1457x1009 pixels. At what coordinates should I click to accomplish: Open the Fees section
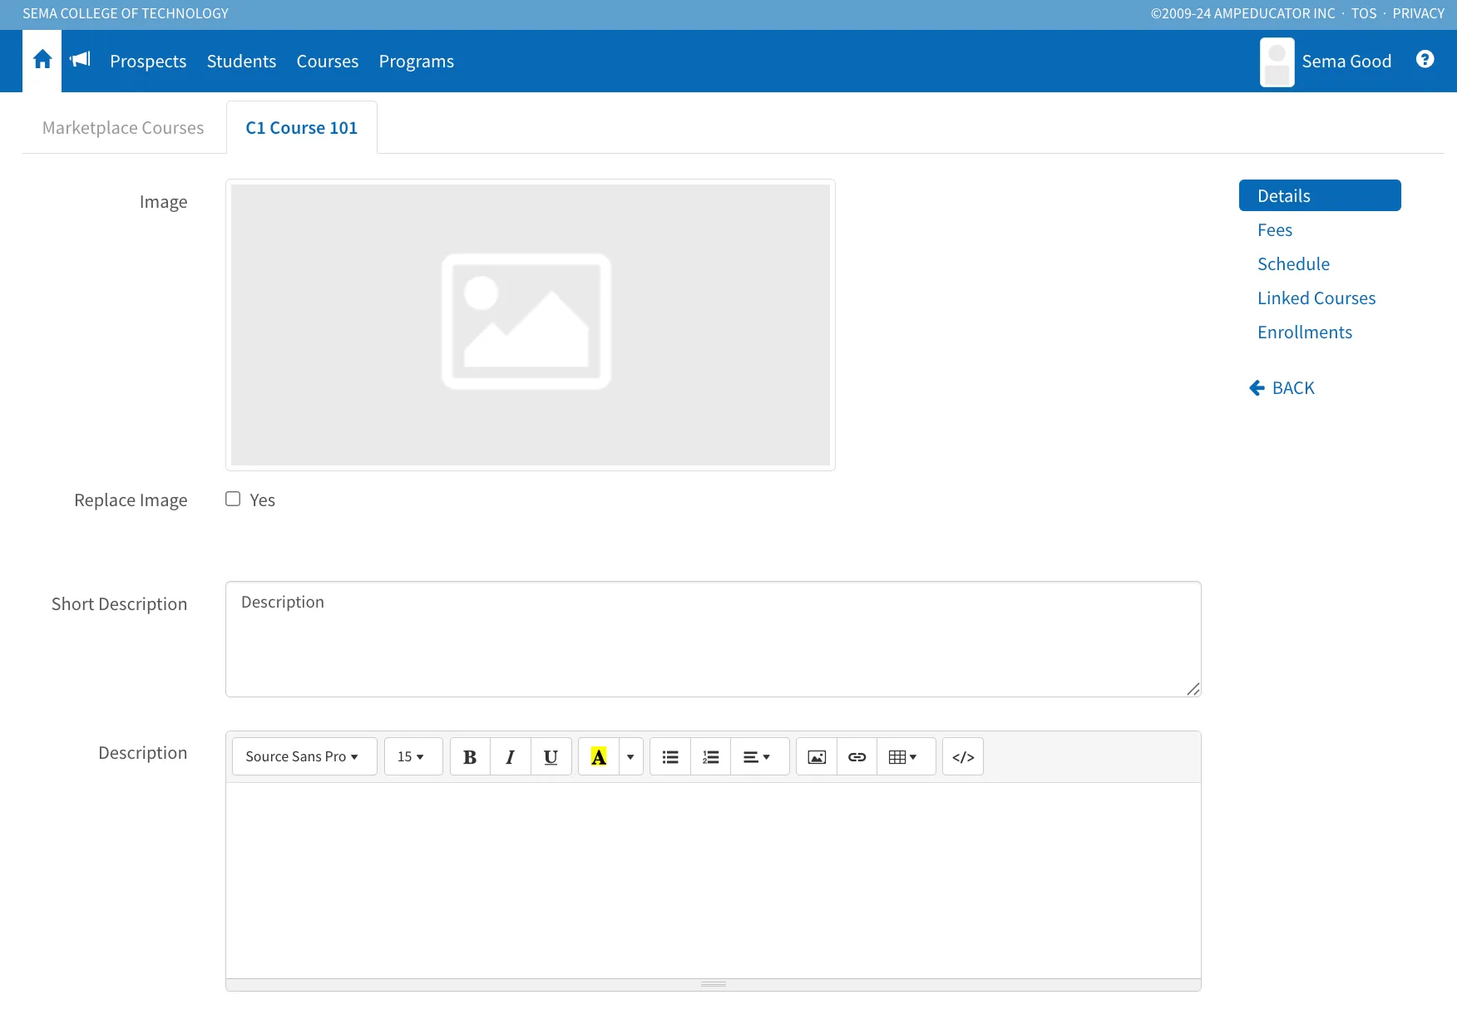(x=1275, y=230)
